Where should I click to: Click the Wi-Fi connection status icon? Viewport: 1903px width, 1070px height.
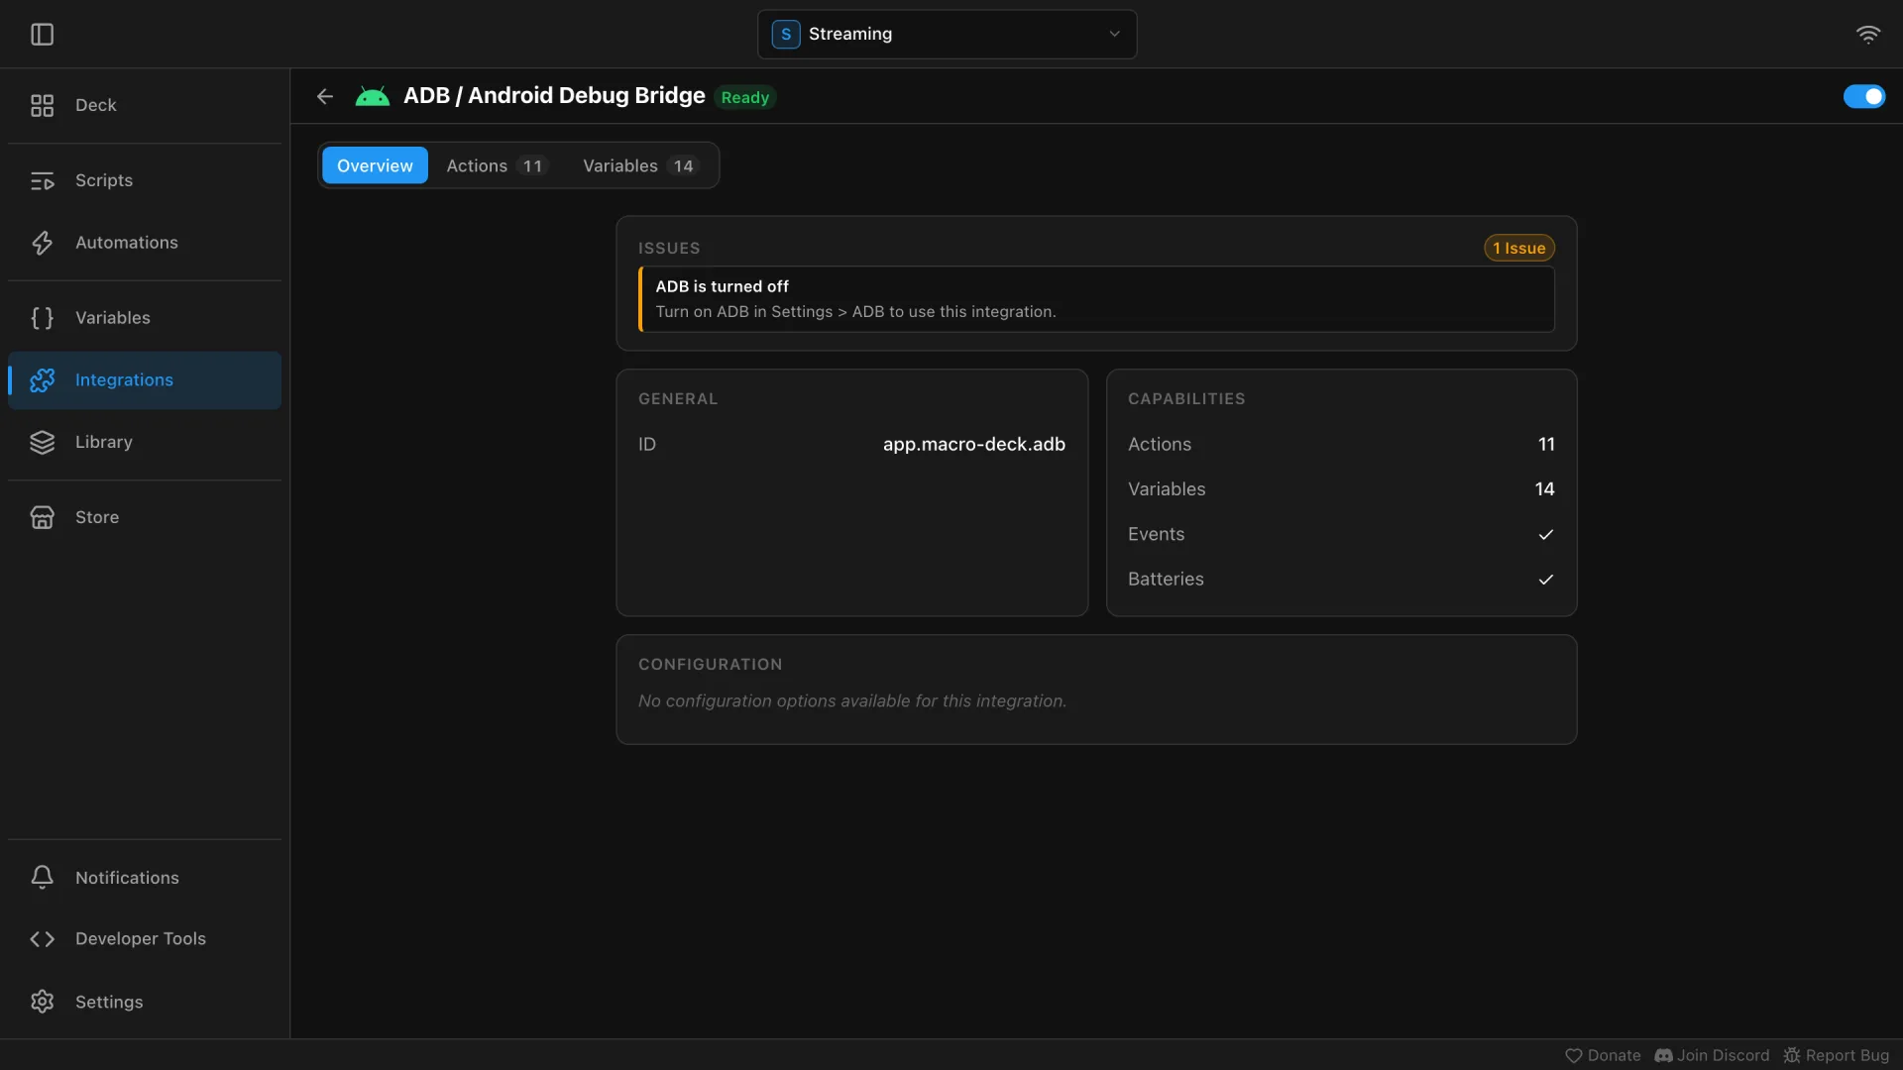pos(1867,35)
